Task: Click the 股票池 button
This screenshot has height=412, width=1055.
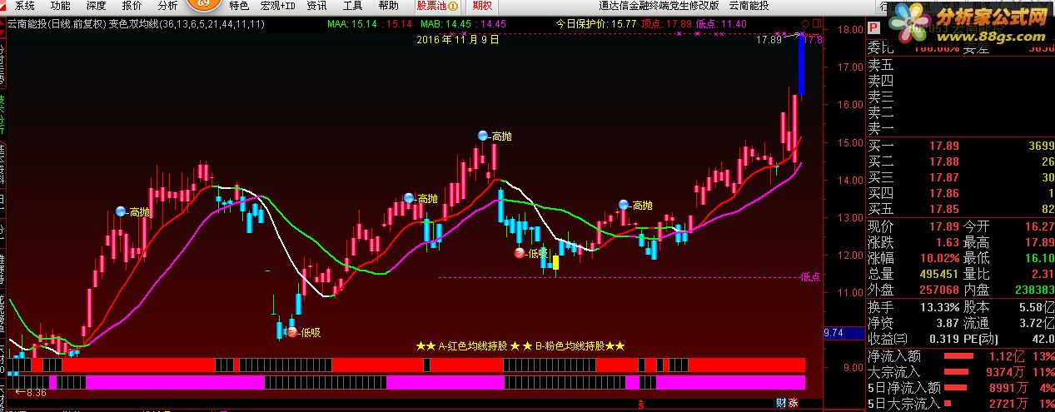Action: point(437,6)
